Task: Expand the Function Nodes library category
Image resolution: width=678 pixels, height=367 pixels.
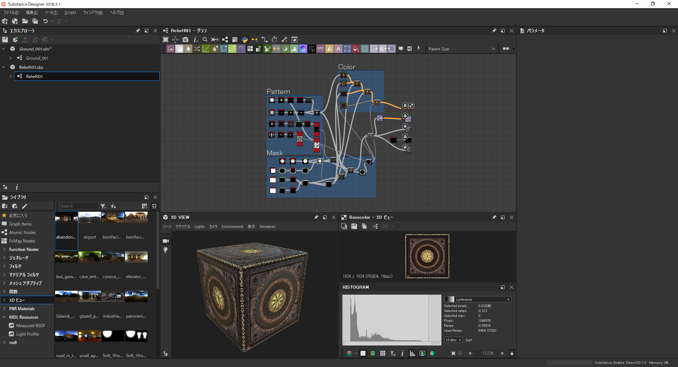Action: 4,249
